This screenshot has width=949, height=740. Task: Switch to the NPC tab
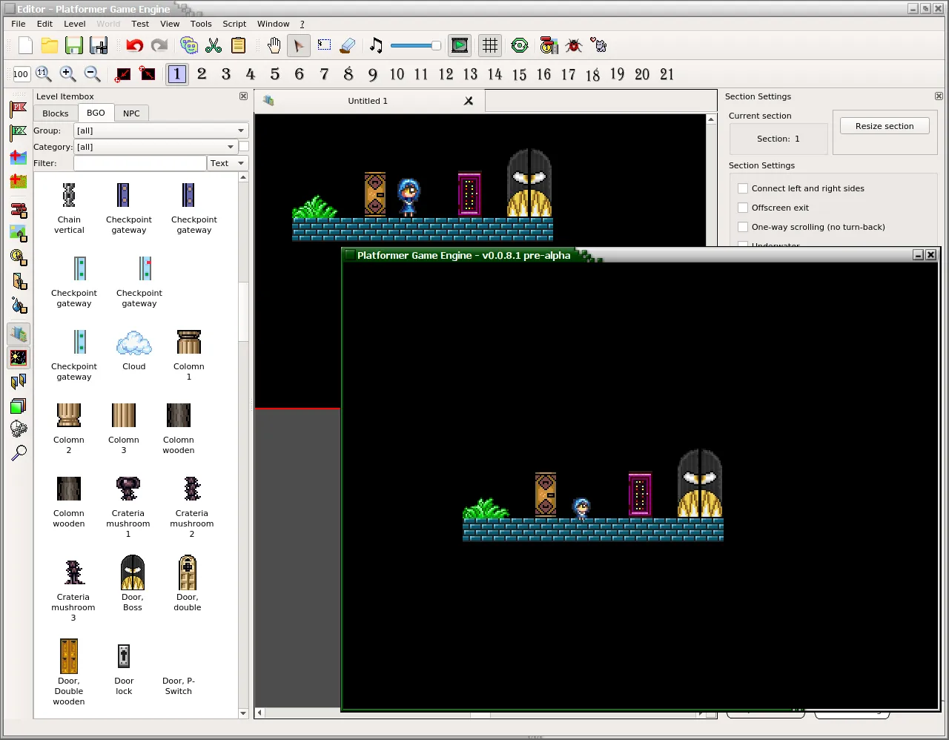131,113
